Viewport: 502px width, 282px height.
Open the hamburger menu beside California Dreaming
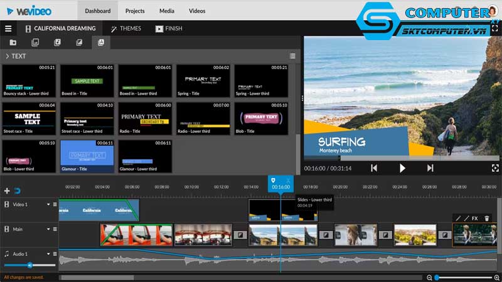[8, 28]
